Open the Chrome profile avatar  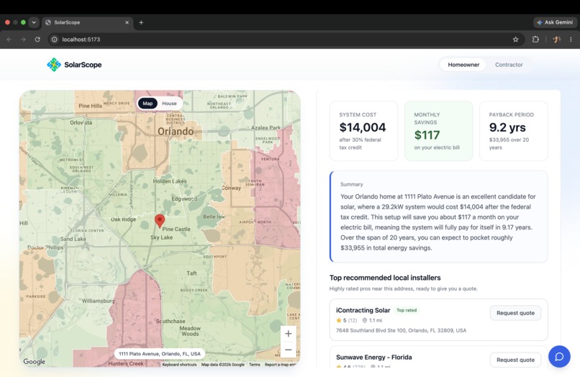click(556, 40)
